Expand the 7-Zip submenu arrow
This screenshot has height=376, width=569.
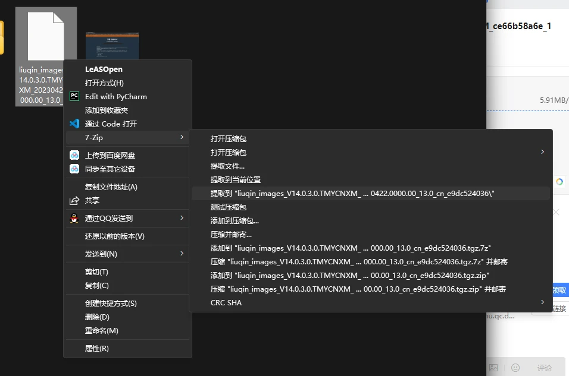click(182, 137)
